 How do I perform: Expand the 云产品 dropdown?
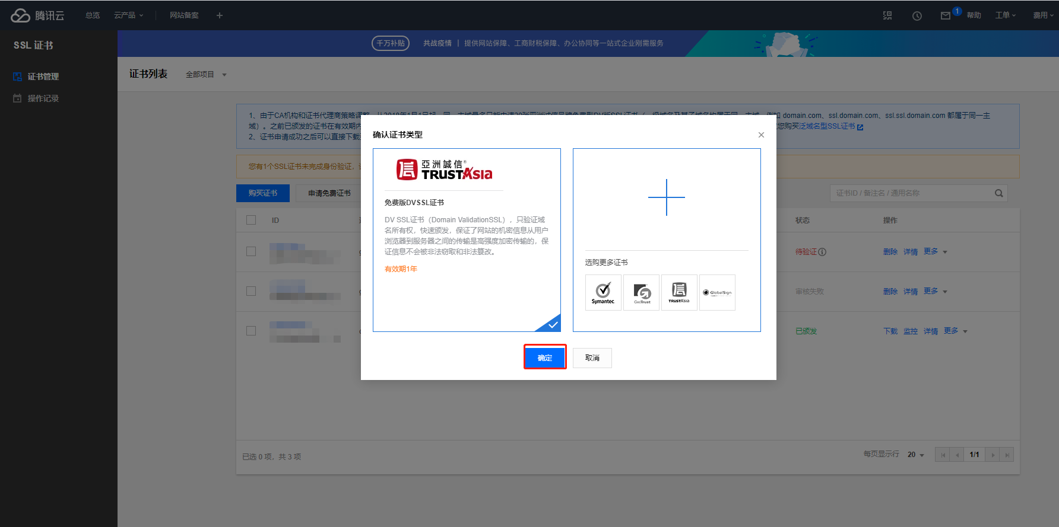pyautogui.click(x=129, y=15)
